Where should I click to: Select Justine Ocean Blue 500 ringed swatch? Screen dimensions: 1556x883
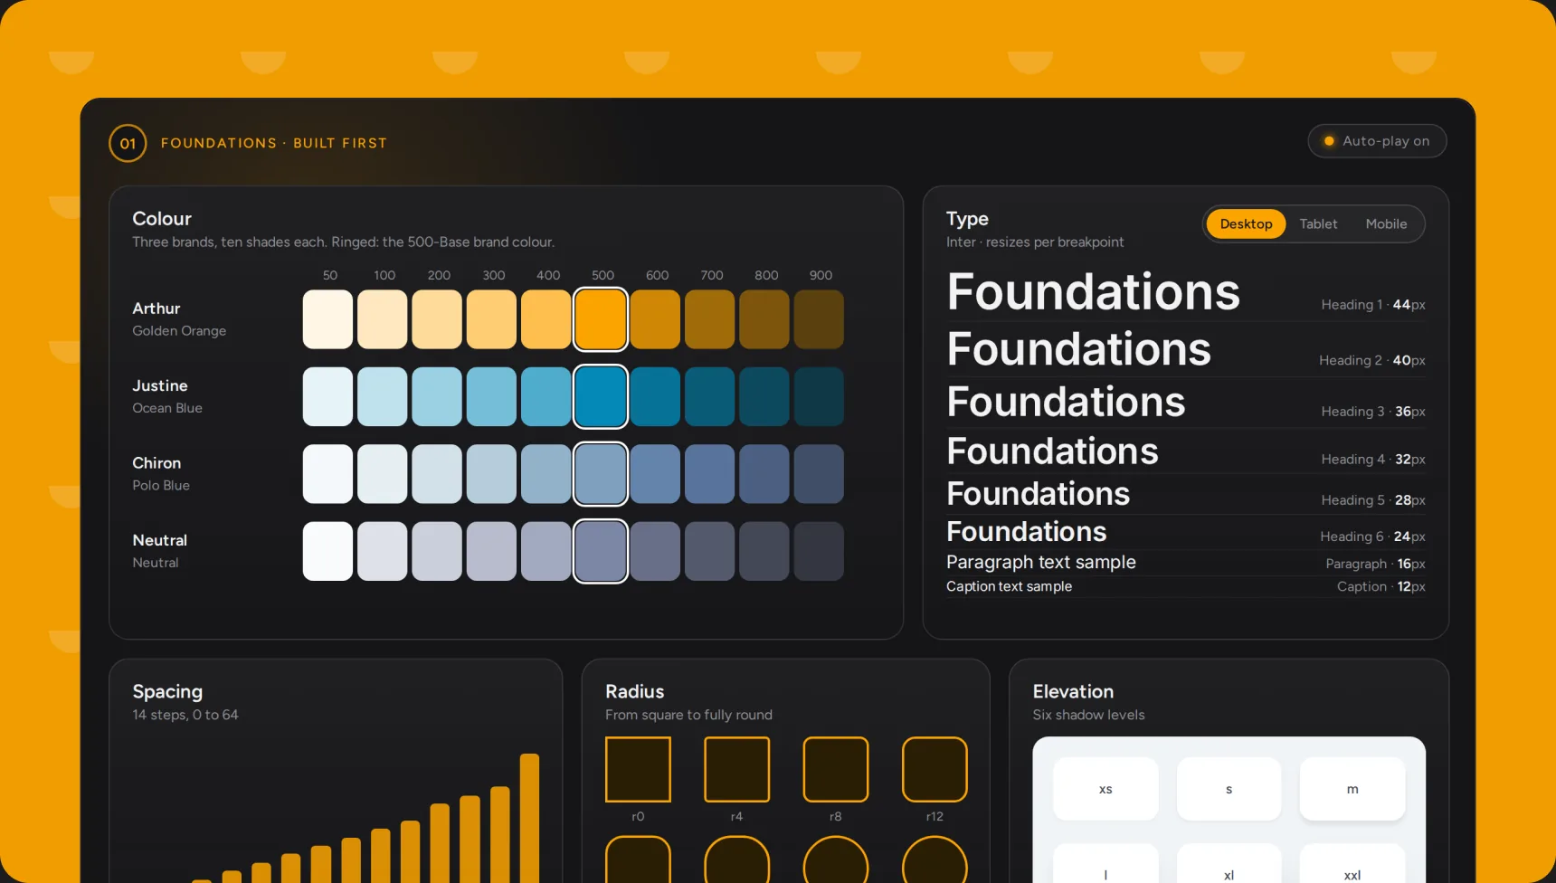pos(601,396)
